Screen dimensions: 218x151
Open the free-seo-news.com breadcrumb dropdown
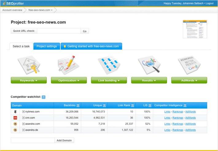pos(41,10)
